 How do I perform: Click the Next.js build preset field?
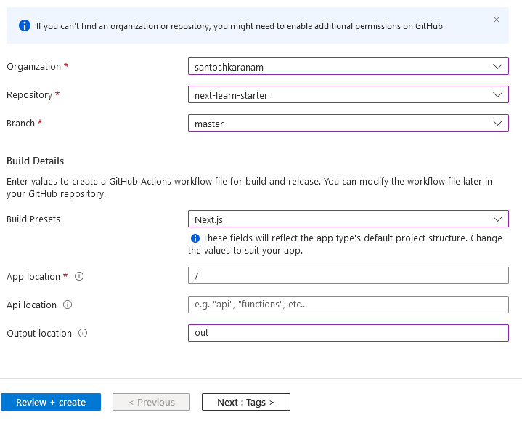pos(334,219)
